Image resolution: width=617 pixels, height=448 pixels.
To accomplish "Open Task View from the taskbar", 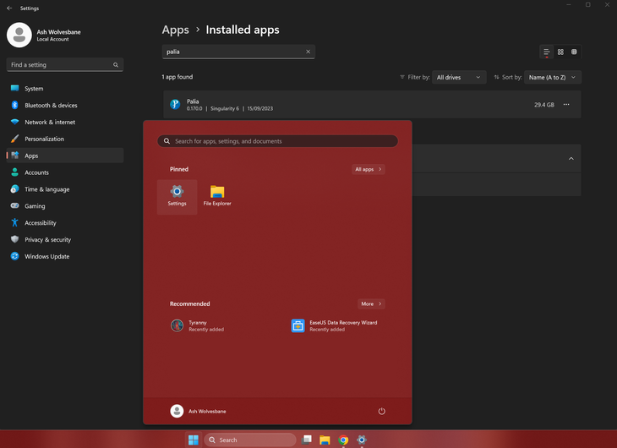I will 307,440.
